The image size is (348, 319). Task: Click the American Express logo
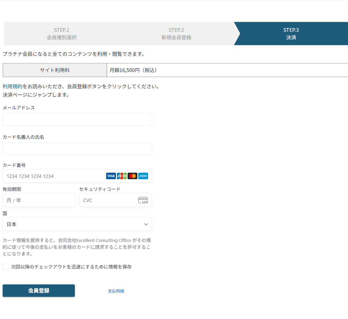[x=143, y=176]
